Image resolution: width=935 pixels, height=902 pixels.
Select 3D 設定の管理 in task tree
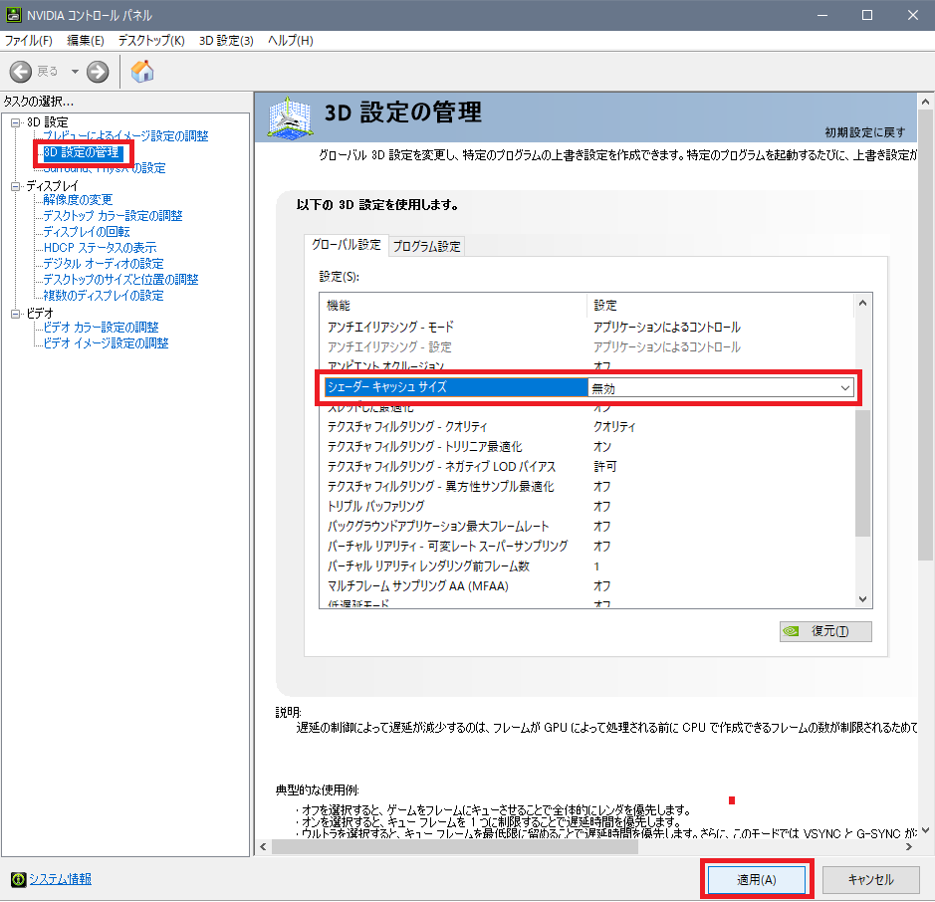(x=82, y=152)
